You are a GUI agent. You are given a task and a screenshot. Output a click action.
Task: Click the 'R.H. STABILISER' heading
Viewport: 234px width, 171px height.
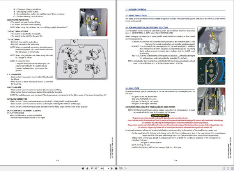[x=14, y=87]
